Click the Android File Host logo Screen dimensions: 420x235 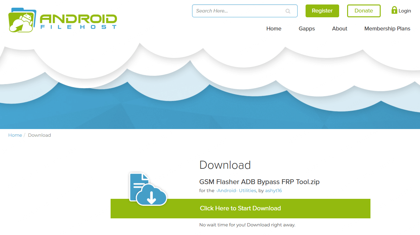click(x=63, y=20)
